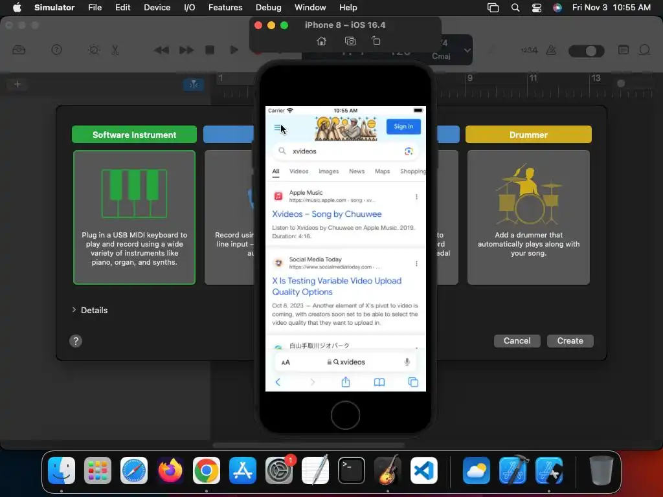Image resolution: width=663 pixels, height=497 pixels.
Task: Open more options for Social Media Today result
Action: [416, 263]
